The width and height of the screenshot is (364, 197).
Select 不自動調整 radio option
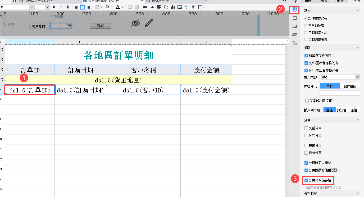306,26
